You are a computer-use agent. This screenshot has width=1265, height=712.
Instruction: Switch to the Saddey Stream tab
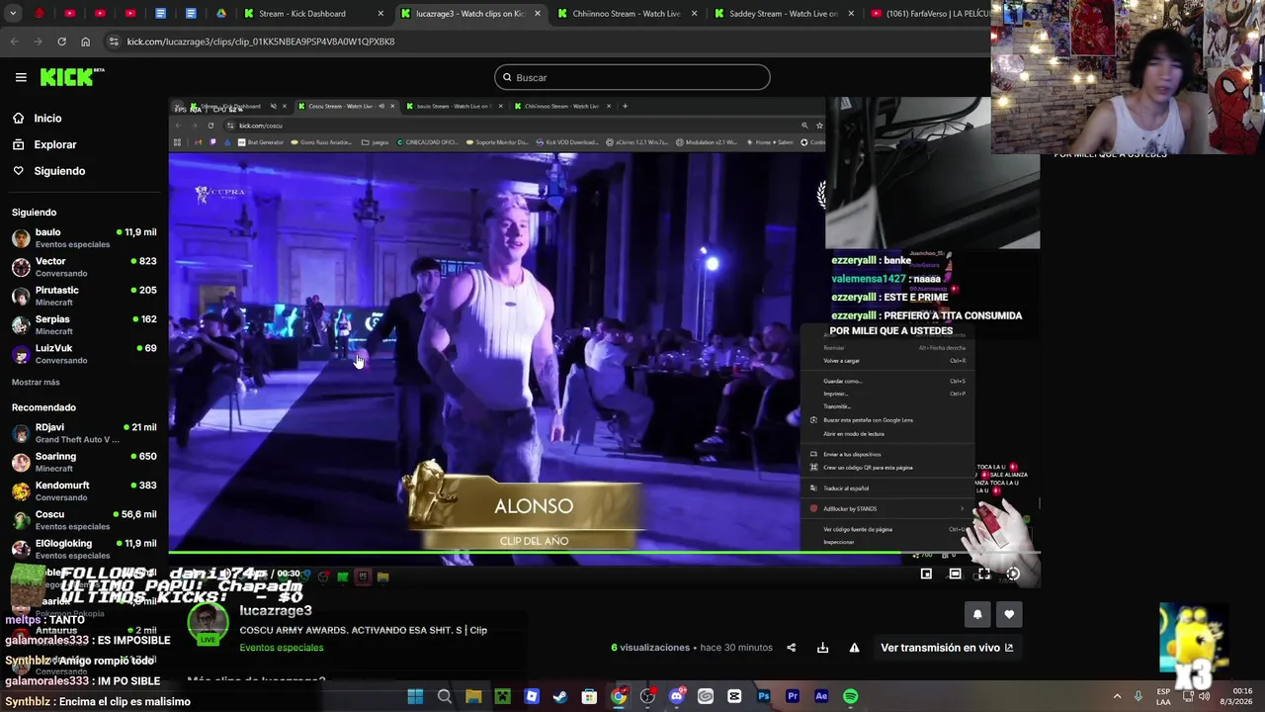point(784,14)
